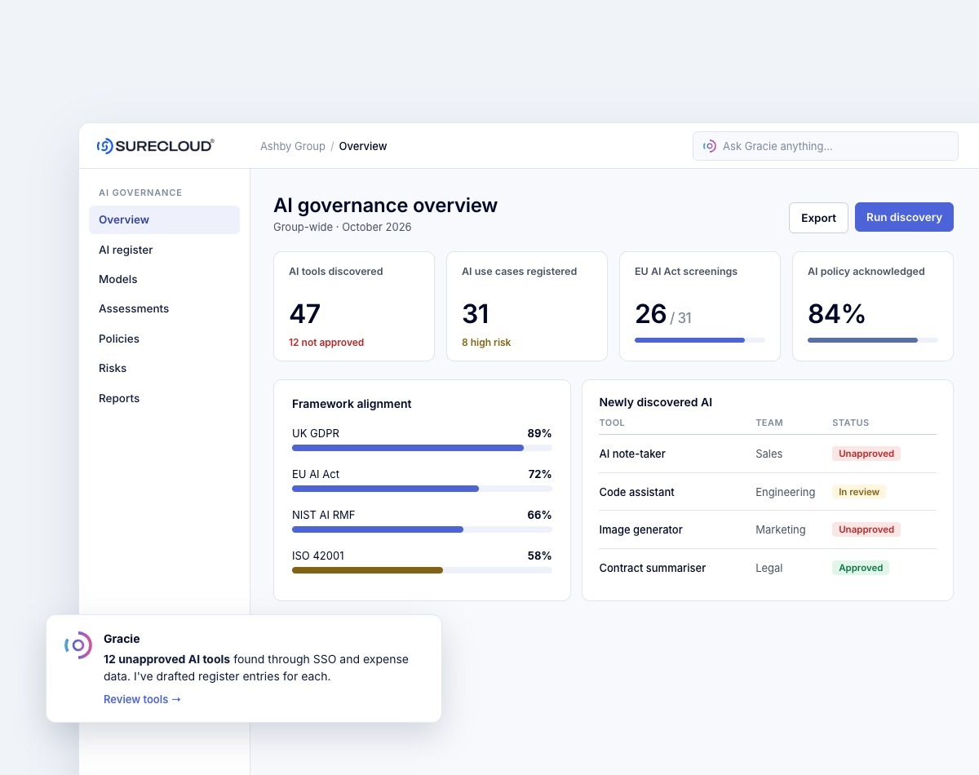The image size is (979, 775).
Task: Click the Unapproved badge for Image generator
Action: coord(866,529)
